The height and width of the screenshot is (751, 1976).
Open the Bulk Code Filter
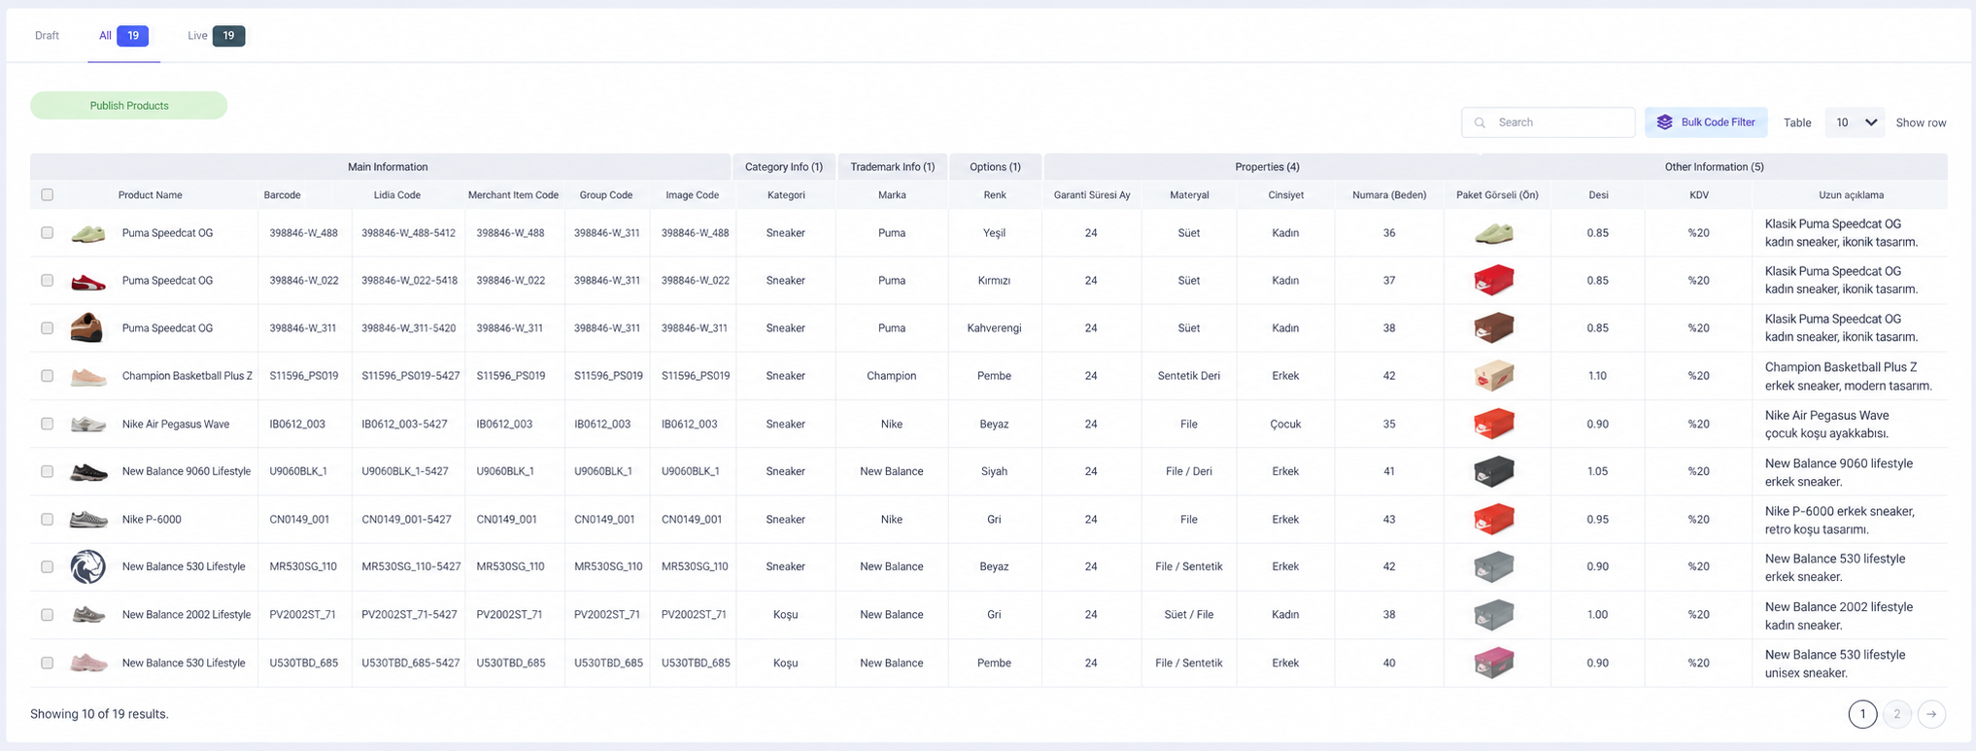(1706, 122)
